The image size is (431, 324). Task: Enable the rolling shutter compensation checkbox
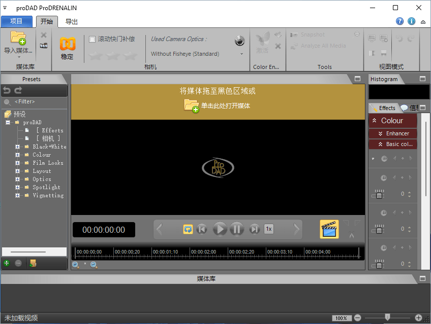pos(93,39)
